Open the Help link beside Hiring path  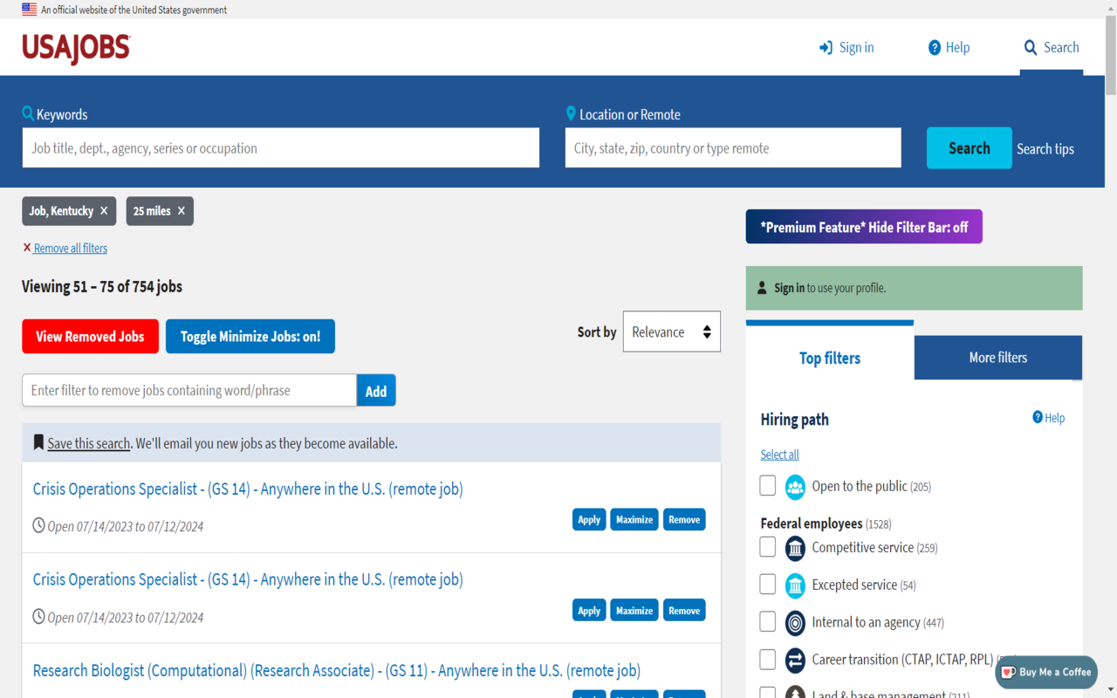[x=1049, y=418]
